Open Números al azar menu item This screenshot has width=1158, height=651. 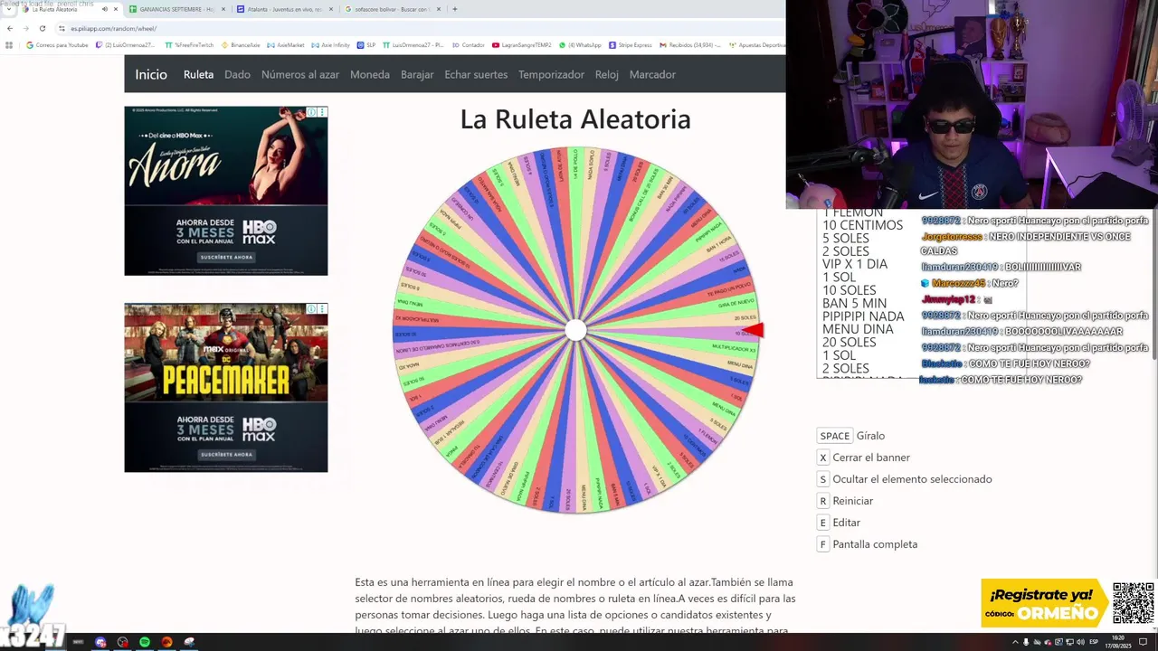tap(300, 74)
